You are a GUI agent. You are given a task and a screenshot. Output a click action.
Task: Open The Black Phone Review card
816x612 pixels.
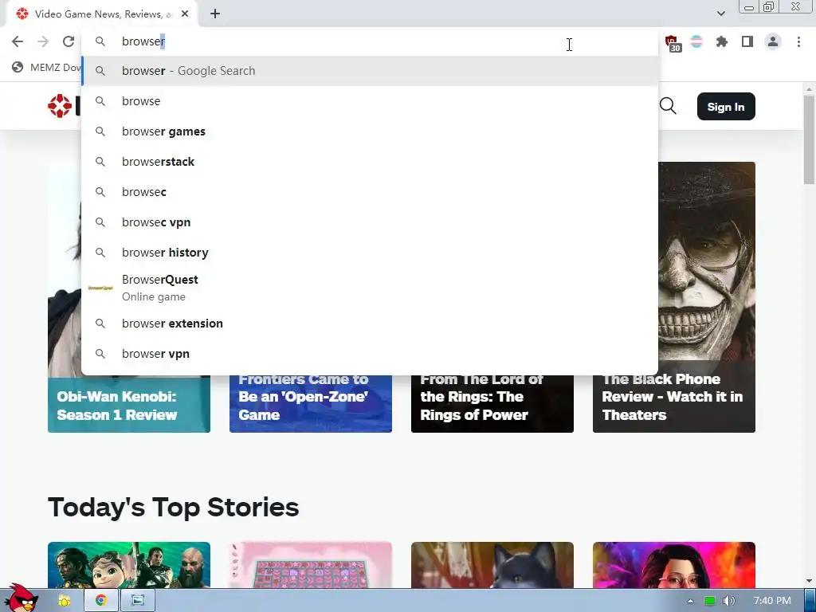[674, 403]
